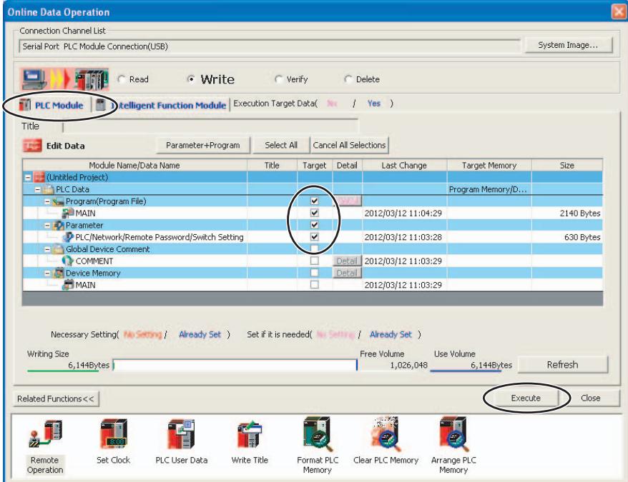Click the Module Name/Data Name column header
Image resolution: width=628 pixels, height=482 pixels.
pyautogui.click(x=134, y=165)
